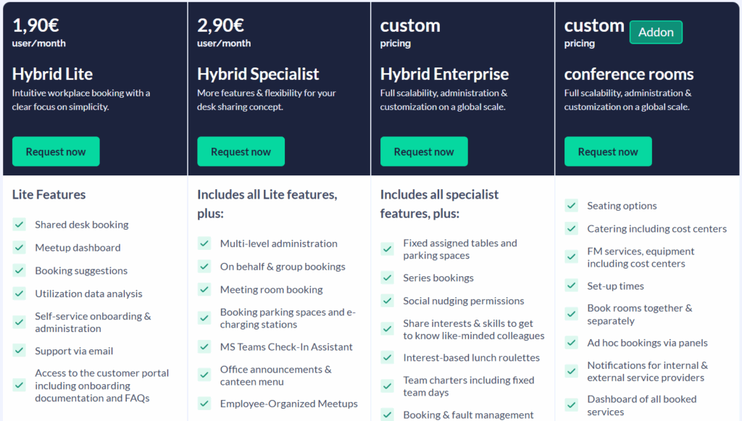Screen dimensions: 742x421
Task: Click checkmark beside Series bookings
Action: 388,278
